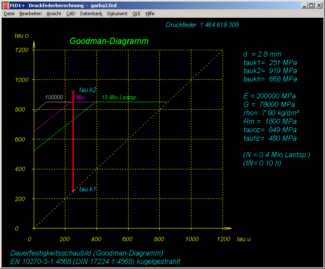This screenshot has height=269, width=325.
Task: Select the green 10 Mio.Lastsp. label
Action: pyautogui.click(x=119, y=98)
